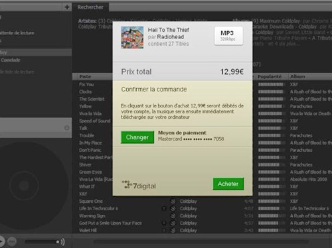Viewport: 332px width, 248px height.
Task: Click the track progress bar at bottom
Action: 201,242
